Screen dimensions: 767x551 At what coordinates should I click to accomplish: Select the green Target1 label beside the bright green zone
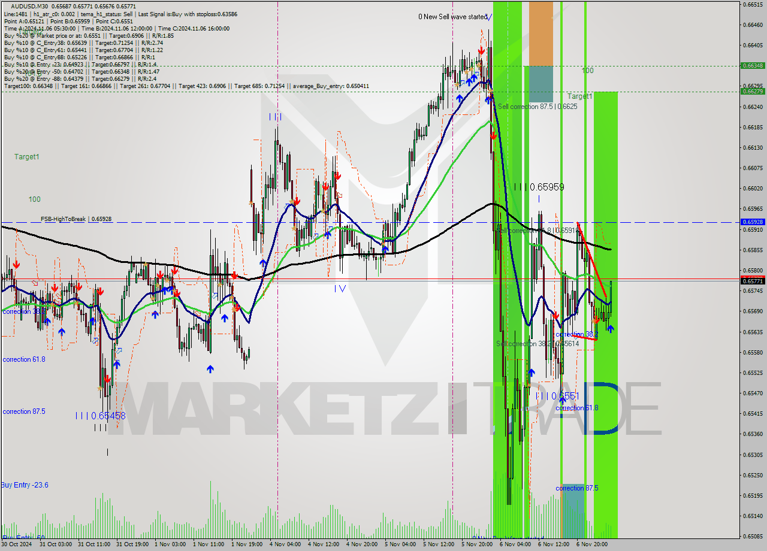tap(580, 96)
